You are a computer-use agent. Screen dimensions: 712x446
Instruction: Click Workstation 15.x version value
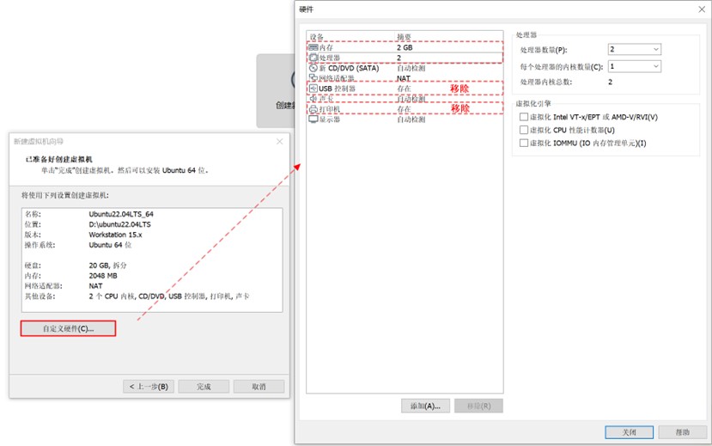pos(115,235)
